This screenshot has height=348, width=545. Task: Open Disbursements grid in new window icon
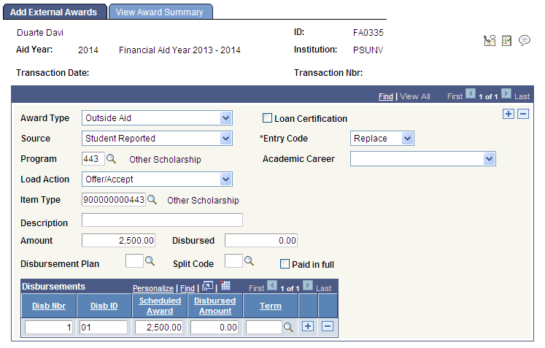coord(207,286)
